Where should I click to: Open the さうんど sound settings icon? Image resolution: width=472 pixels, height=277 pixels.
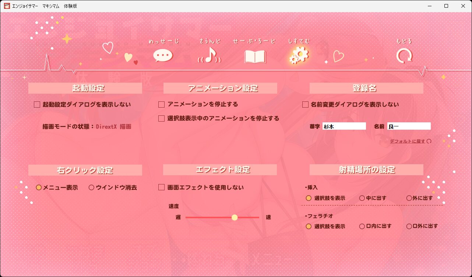click(x=209, y=55)
